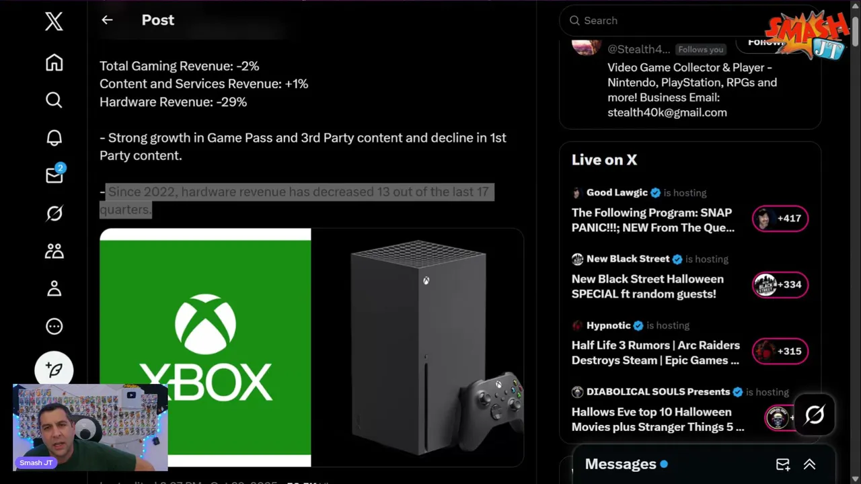This screenshot has width=861, height=484.
Task: Open Explore search icon in sidebar
Action: point(54,100)
